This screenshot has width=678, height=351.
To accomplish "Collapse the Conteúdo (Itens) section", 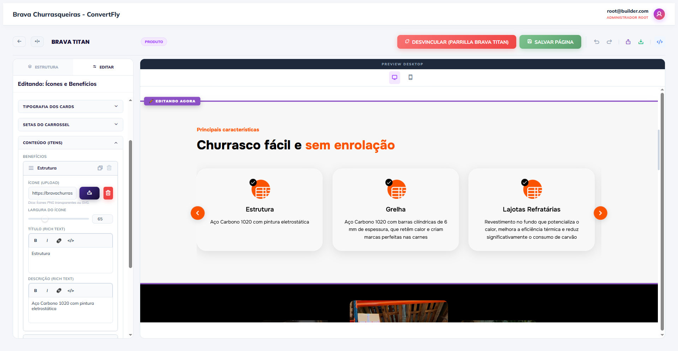I will 70,143.
